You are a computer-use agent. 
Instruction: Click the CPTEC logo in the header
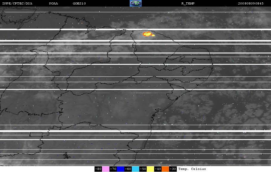tap(135, 3)
